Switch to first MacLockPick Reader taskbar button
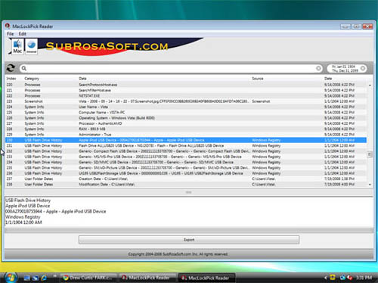 pos(148,278)
